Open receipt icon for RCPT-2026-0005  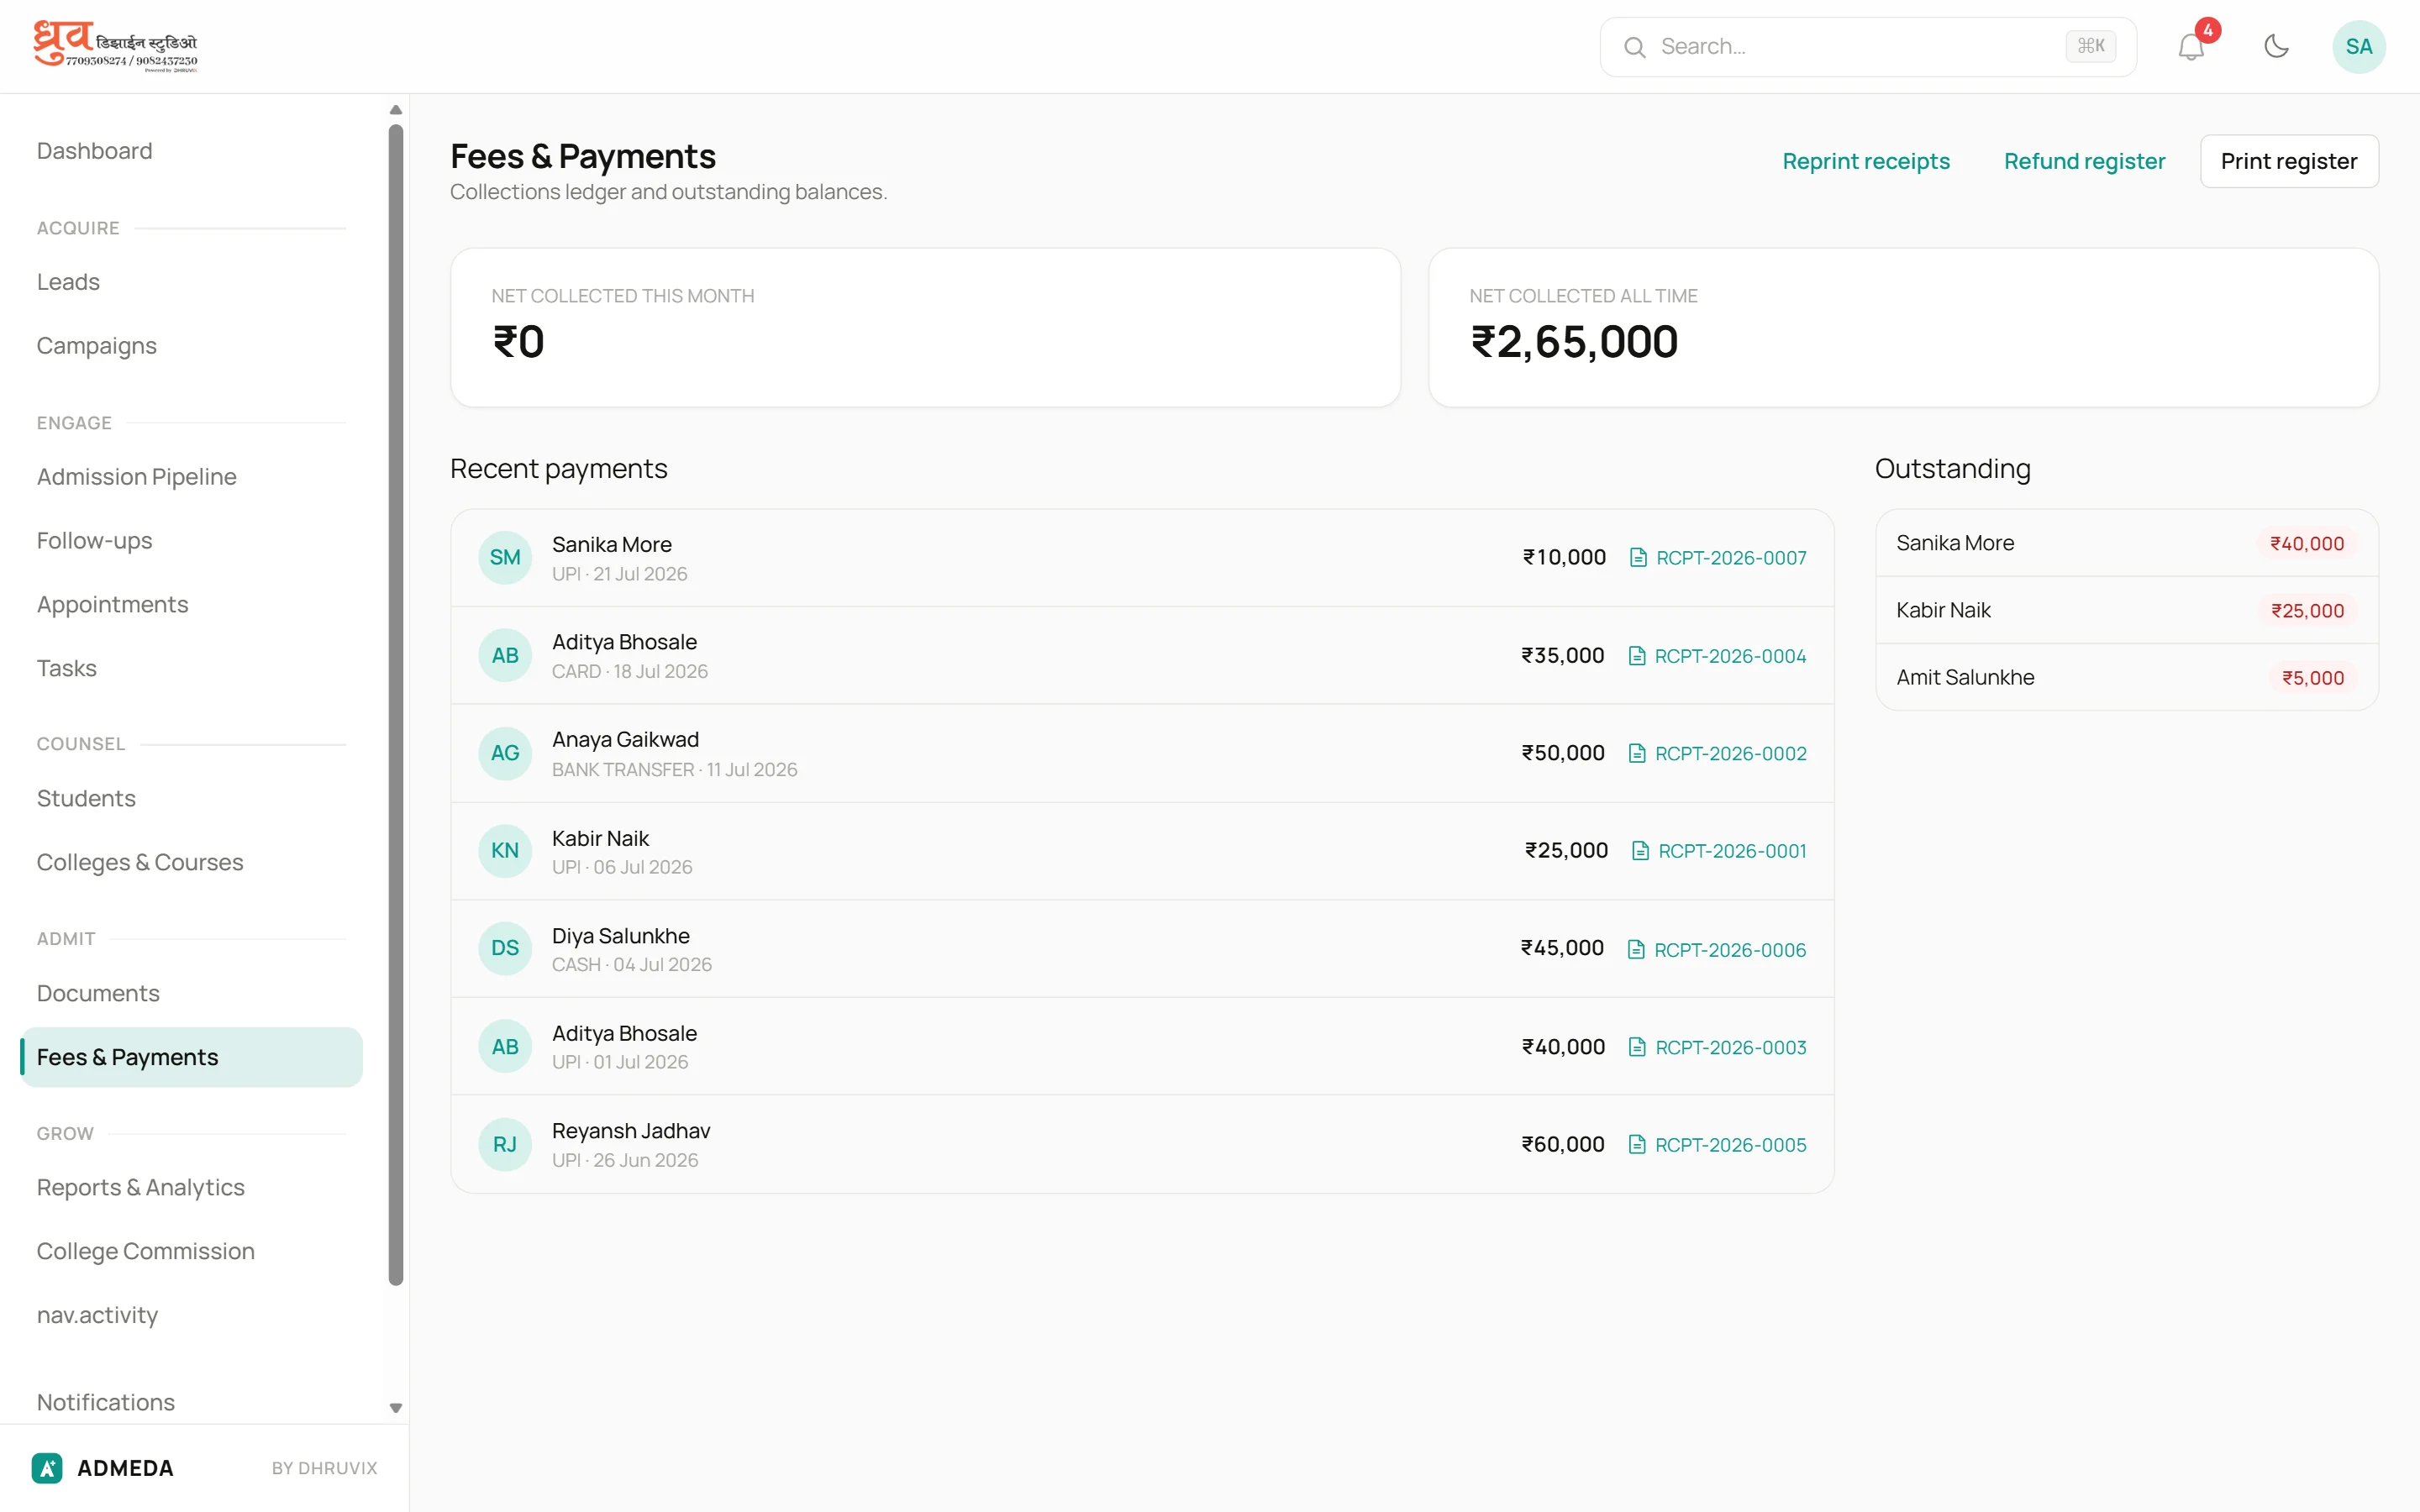tap(1637, 1144)
